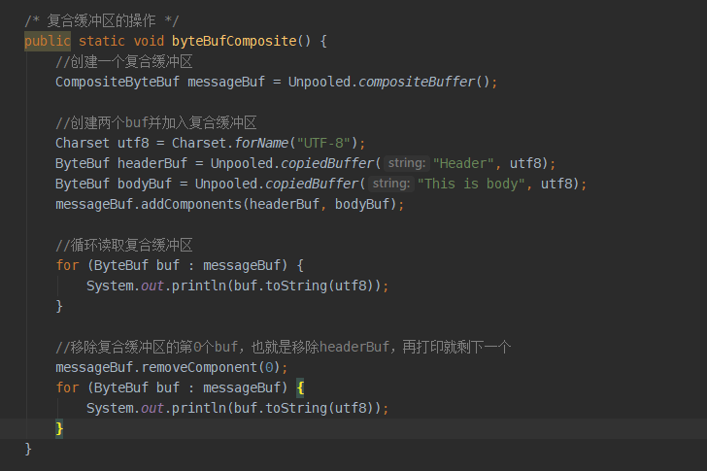Click the method name byteBufComposite
This screenshot has width=707, height=471.
pos(234,41)
